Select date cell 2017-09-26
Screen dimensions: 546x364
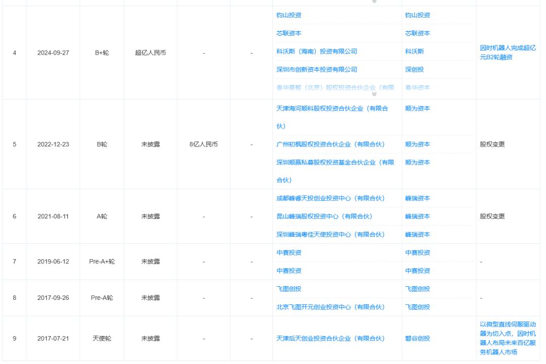pyautogui.click(x=53, y=297)
